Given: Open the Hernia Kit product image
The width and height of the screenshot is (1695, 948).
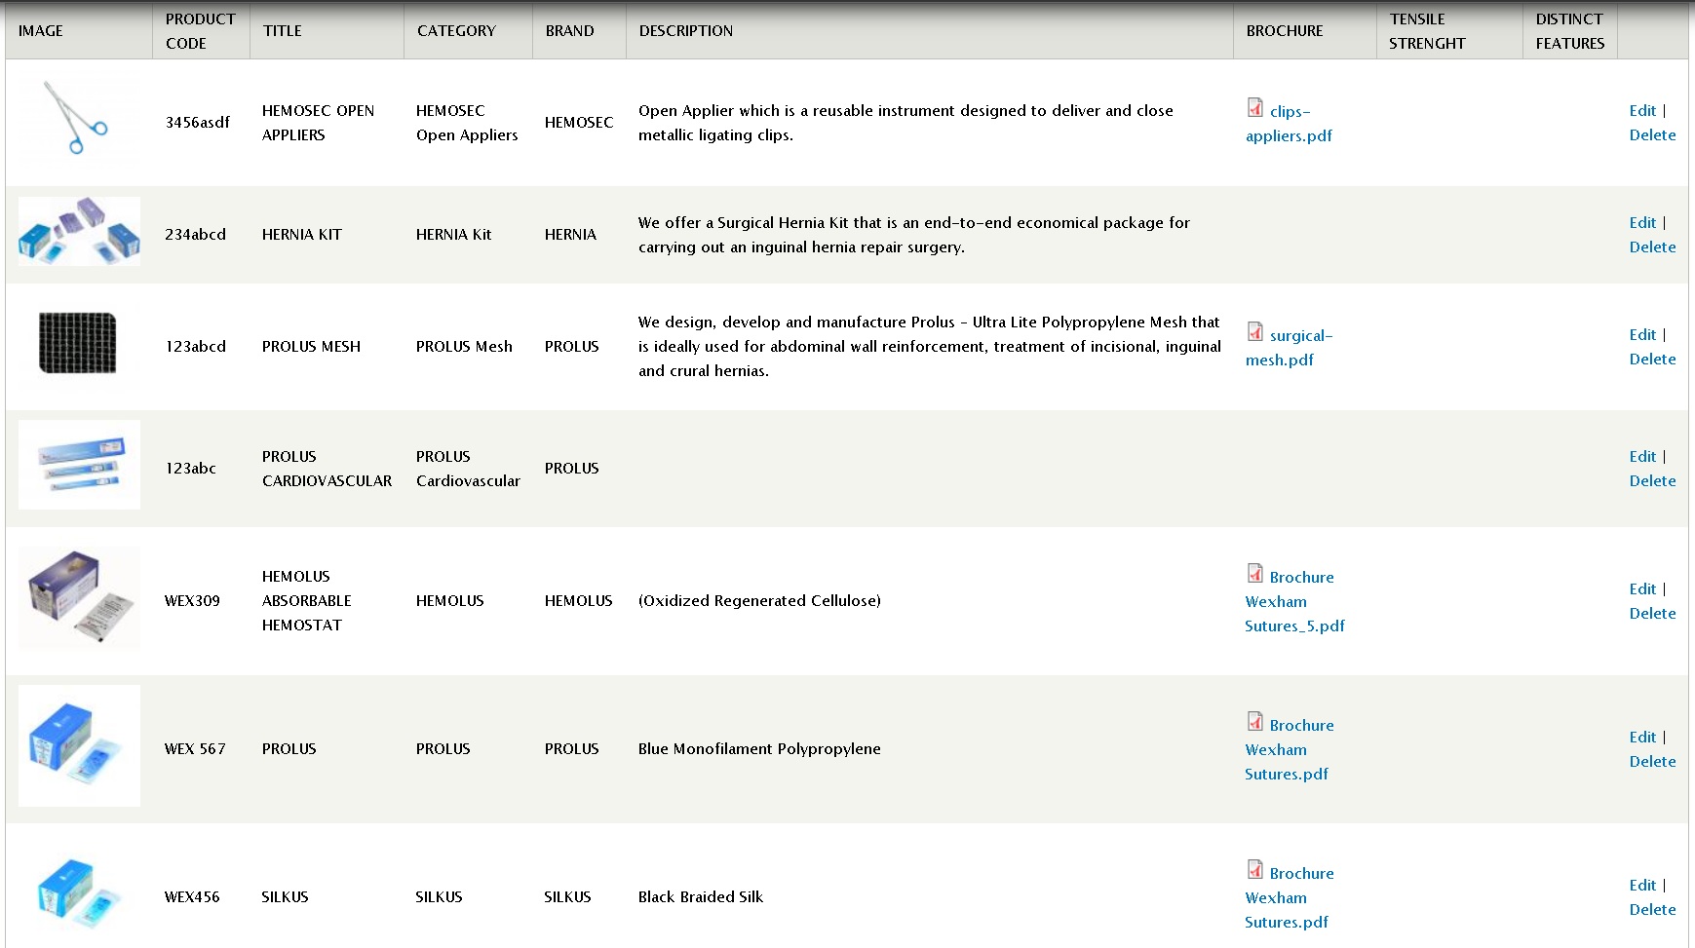Looking at the screenshot, I should (x=79, y=232).
